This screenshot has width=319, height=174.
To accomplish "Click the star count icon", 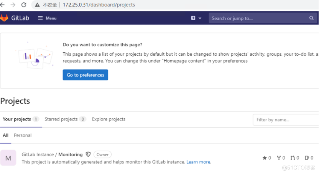I will (x=265, y=158).
